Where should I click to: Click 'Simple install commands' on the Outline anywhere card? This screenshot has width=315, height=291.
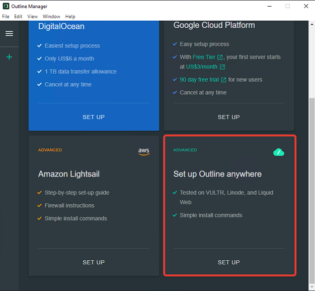coord(211,215)
